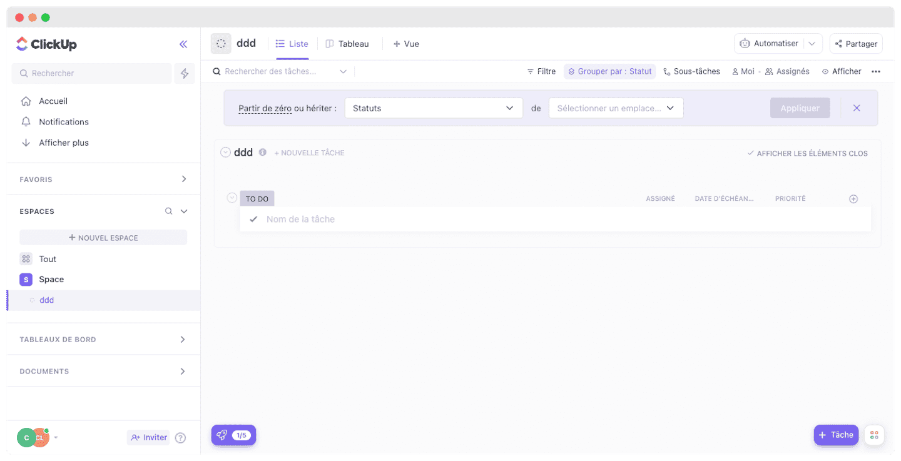
Task: Open the ddd list status circle icon
Action: click(221, 44)
